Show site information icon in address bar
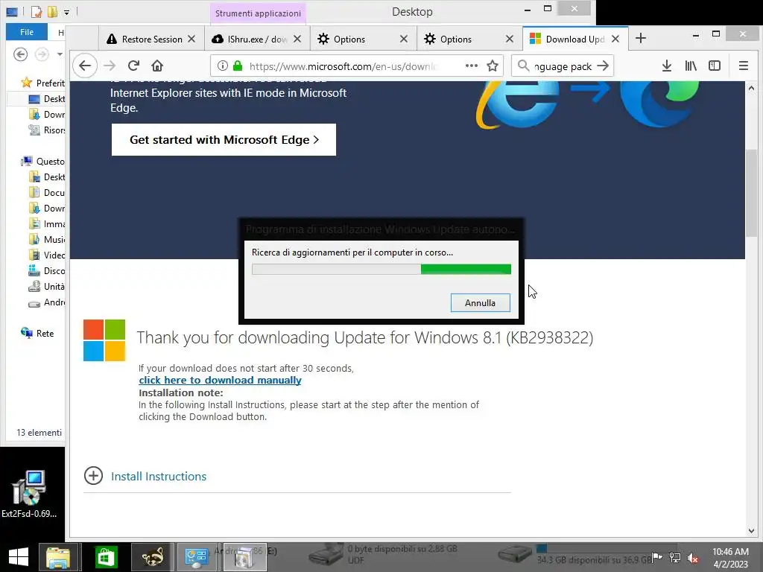763x572 pixels. (222, 66)
